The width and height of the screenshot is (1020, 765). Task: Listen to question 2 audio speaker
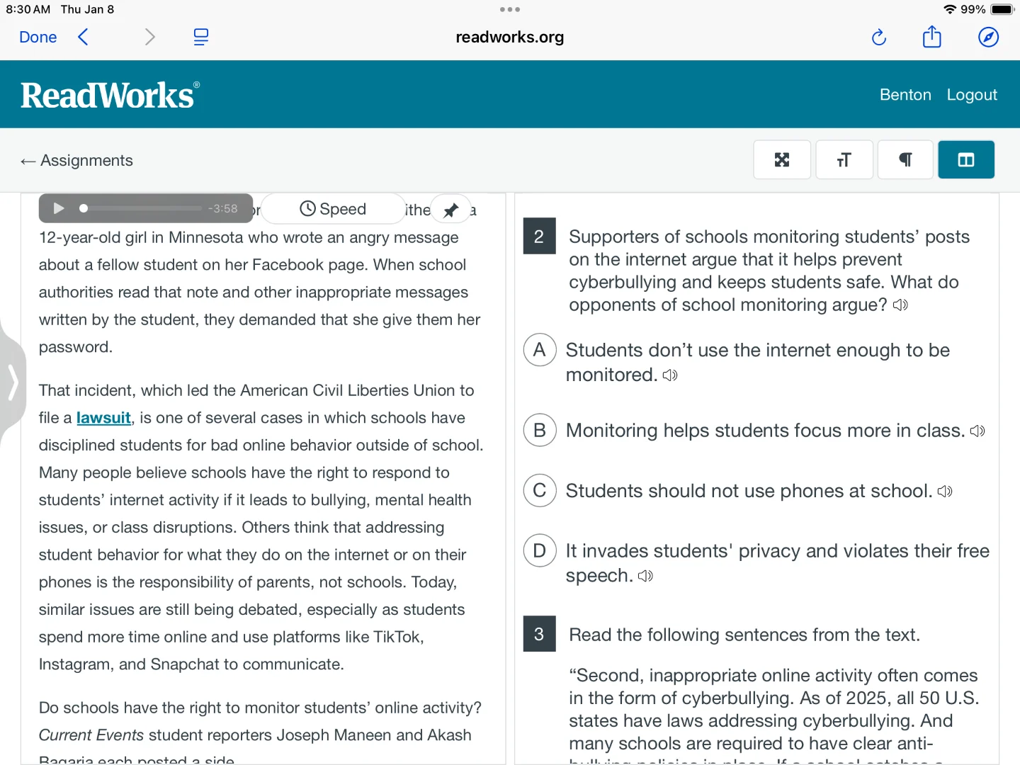click(900, 305)
